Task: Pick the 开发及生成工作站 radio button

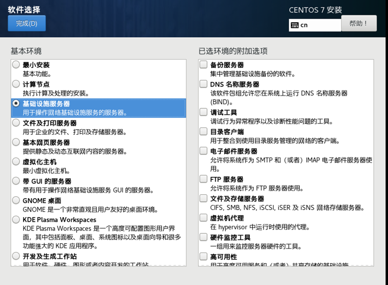Action: tap(16, 256)
